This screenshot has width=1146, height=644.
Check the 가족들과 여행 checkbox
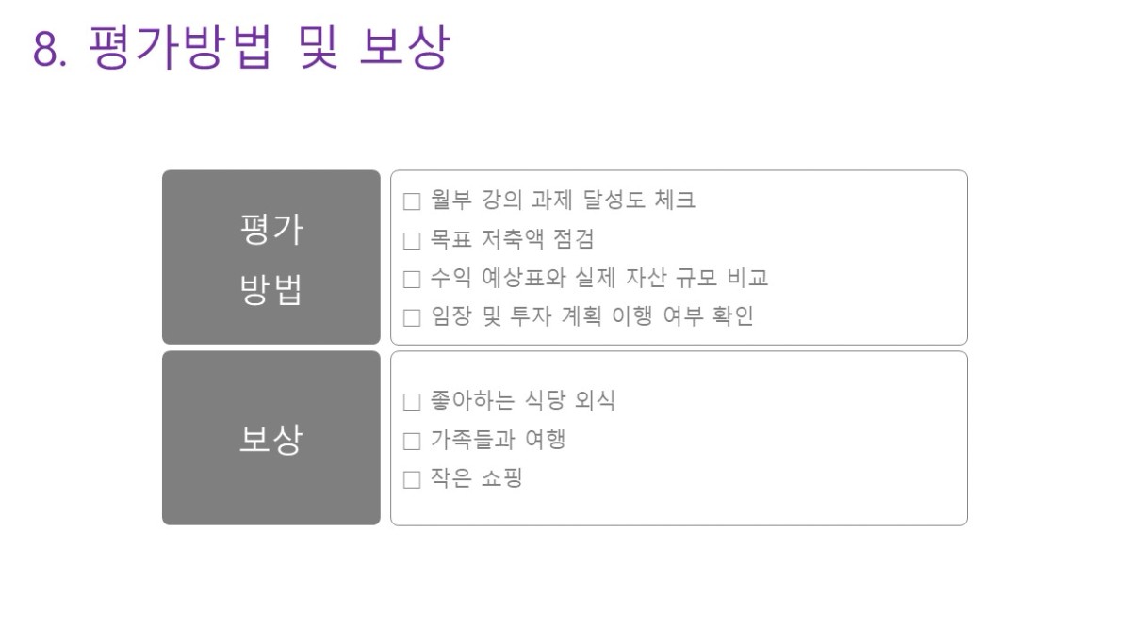(x=412, y=441)
